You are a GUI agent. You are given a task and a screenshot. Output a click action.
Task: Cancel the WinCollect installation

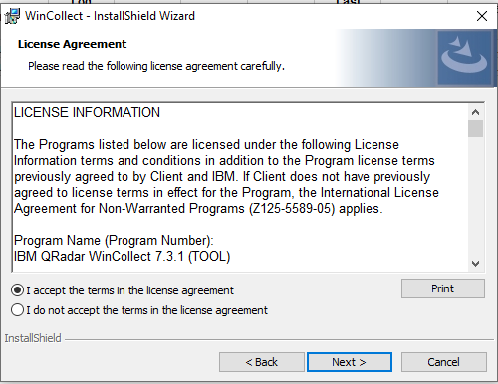(444, 362)
